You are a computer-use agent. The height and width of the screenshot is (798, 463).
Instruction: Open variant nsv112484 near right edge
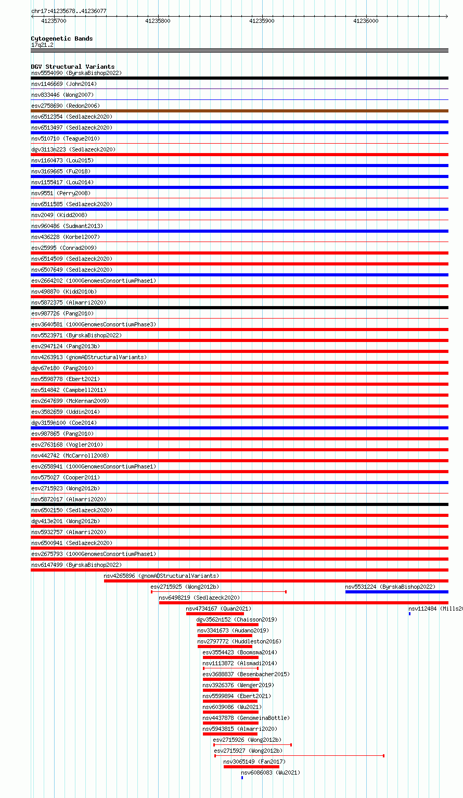(x=435, y=609)
